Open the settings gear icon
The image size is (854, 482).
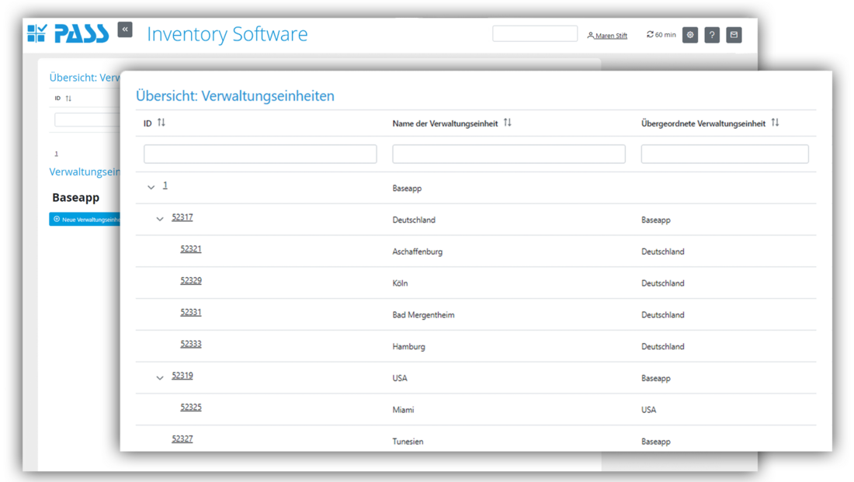point(689,34)
